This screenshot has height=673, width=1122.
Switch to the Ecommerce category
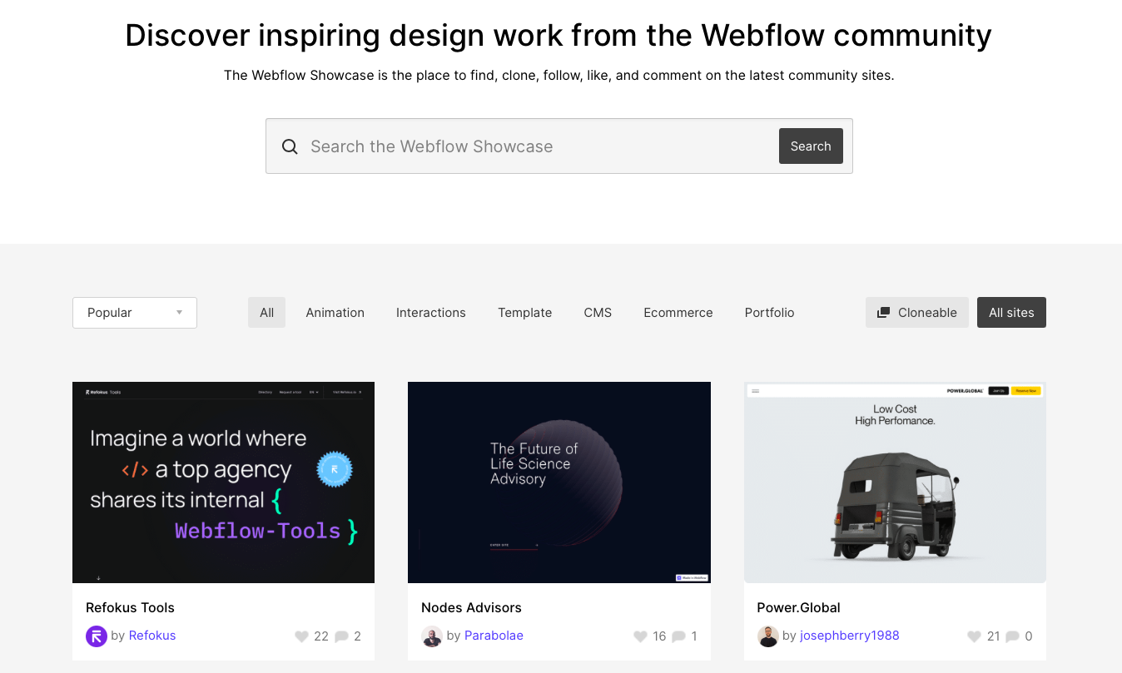[678, 313]
